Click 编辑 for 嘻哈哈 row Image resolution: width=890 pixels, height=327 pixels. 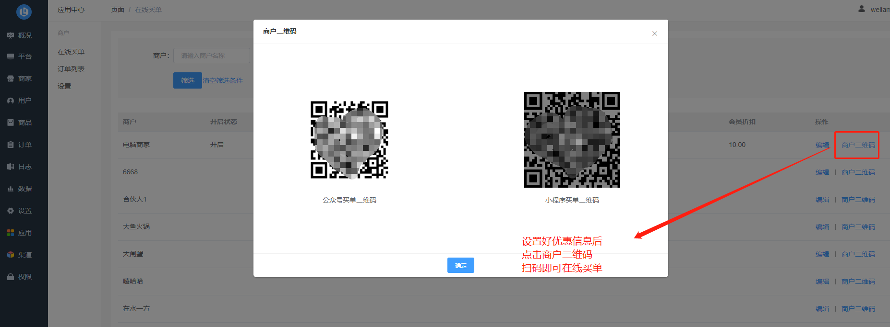(x=822, y=282)
